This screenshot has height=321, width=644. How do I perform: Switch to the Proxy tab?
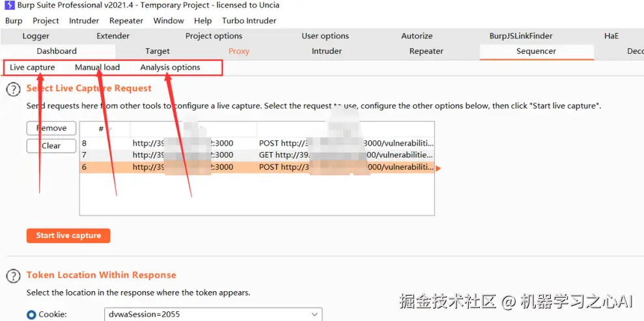point(239,51)
